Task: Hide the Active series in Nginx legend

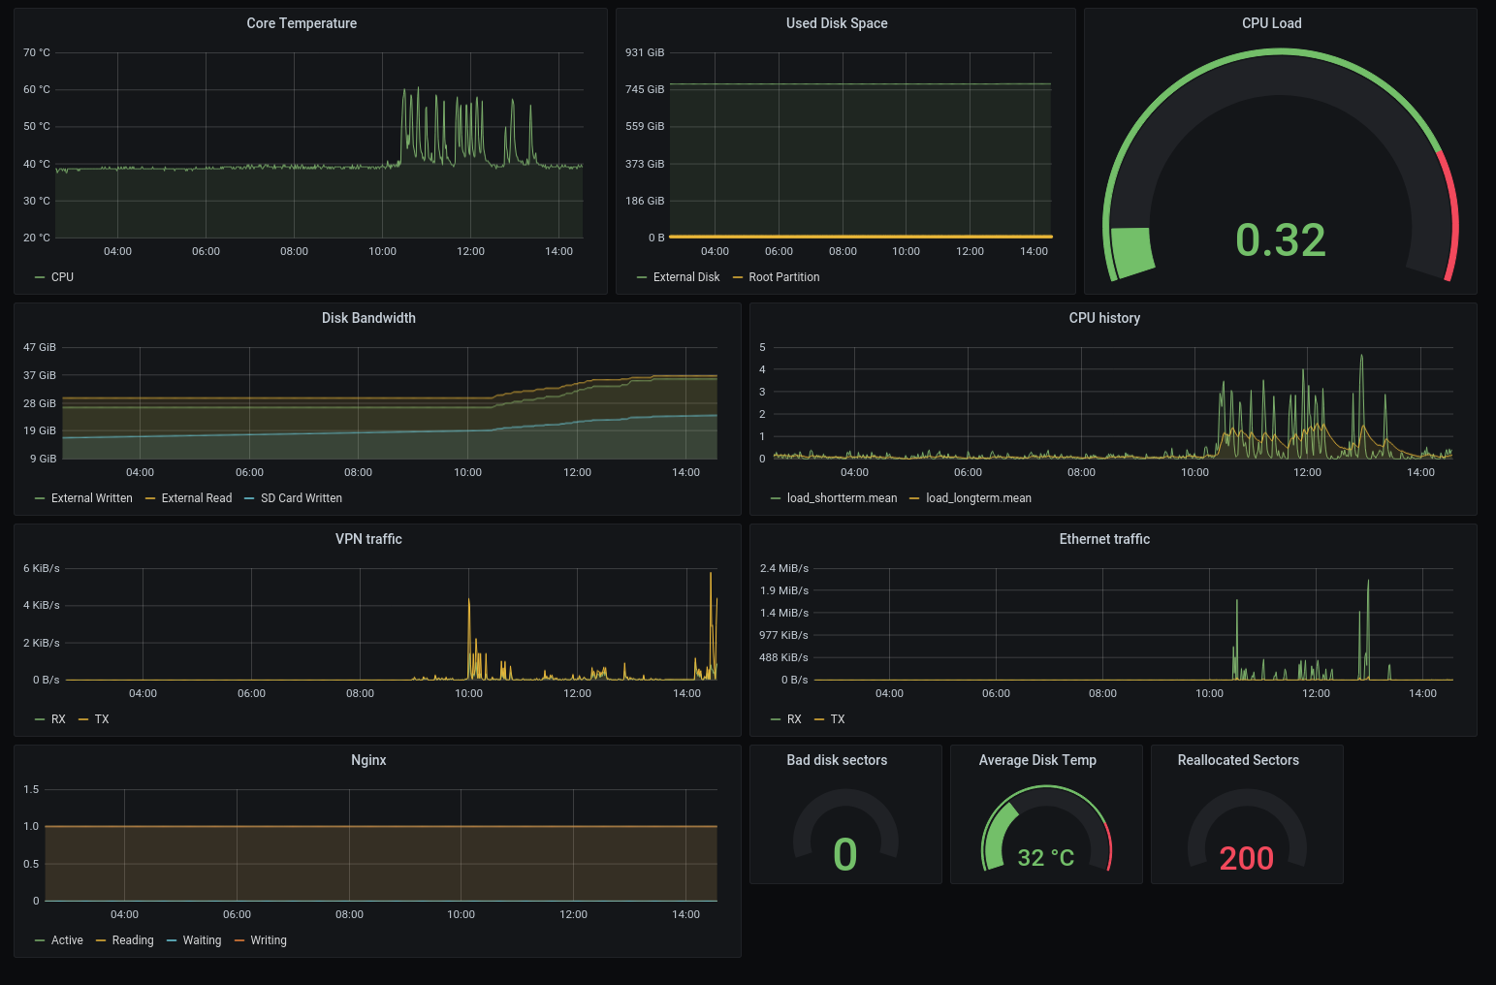Action: (x=67, y=939)
